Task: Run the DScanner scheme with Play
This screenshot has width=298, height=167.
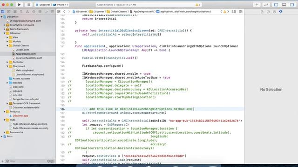Action: [19, 5]
